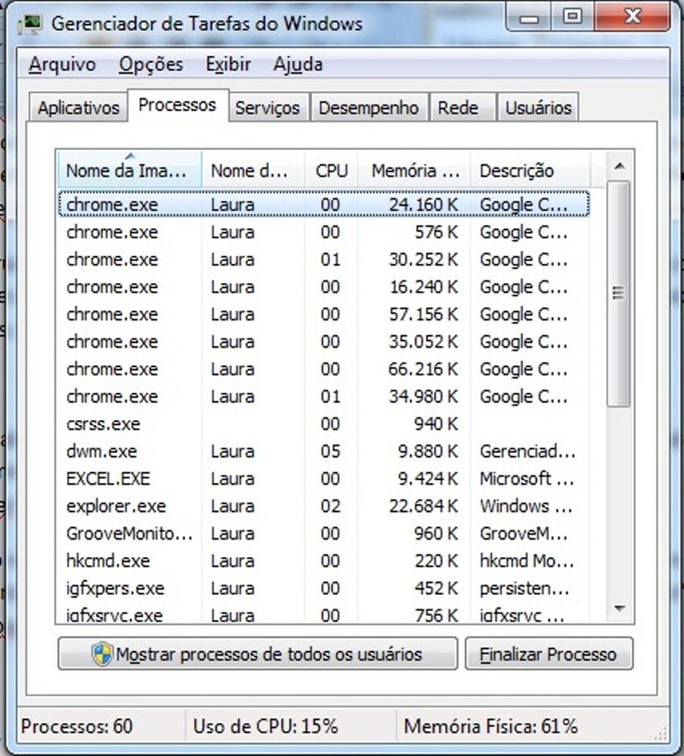Sort processes by the CPU column header
This screenshot has height=756, width=684.
pos(332,170)
